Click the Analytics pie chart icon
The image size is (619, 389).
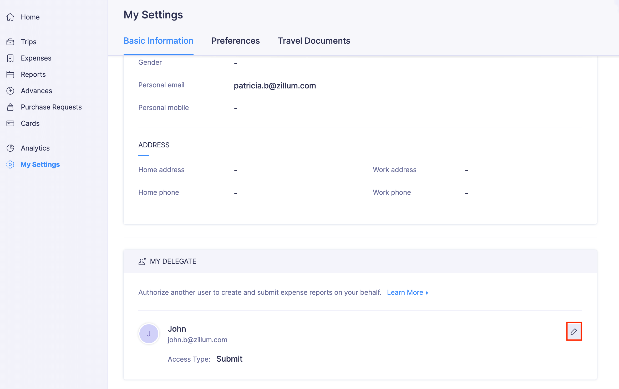(10, 148)
